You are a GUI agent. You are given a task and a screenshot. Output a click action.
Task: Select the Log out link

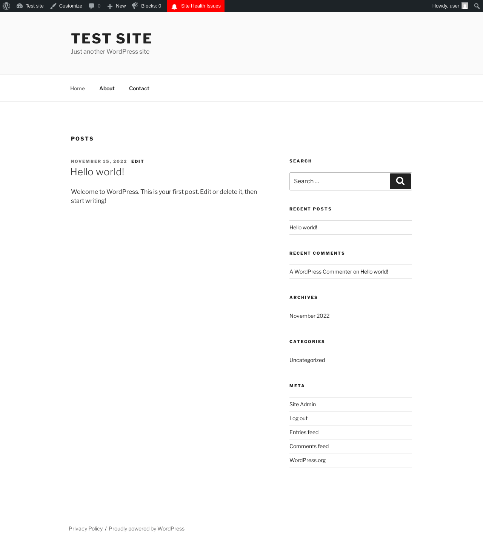click(298, 418)
